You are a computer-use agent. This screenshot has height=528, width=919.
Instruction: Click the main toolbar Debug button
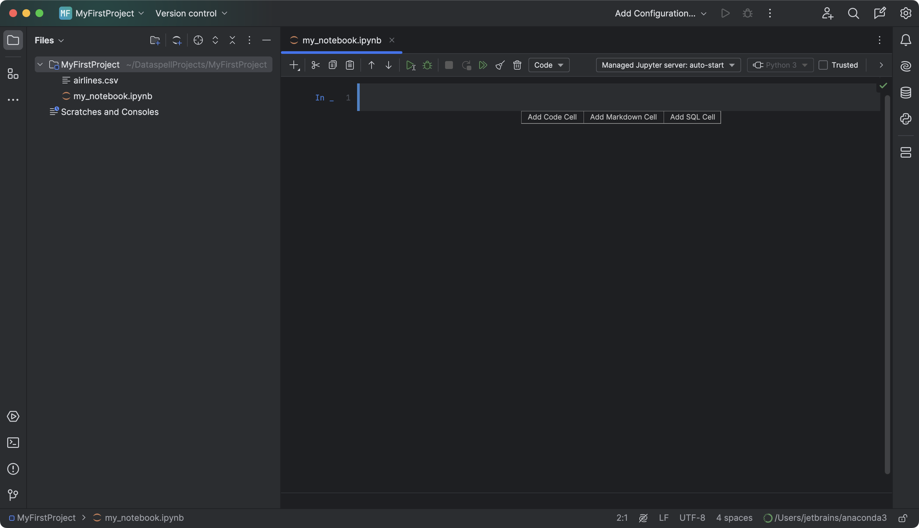point(747,13)
